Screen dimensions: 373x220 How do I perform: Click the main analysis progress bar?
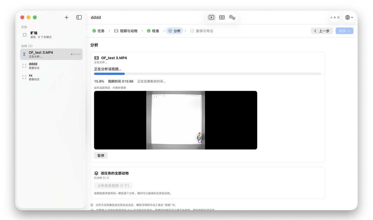[x=208, y=74]
